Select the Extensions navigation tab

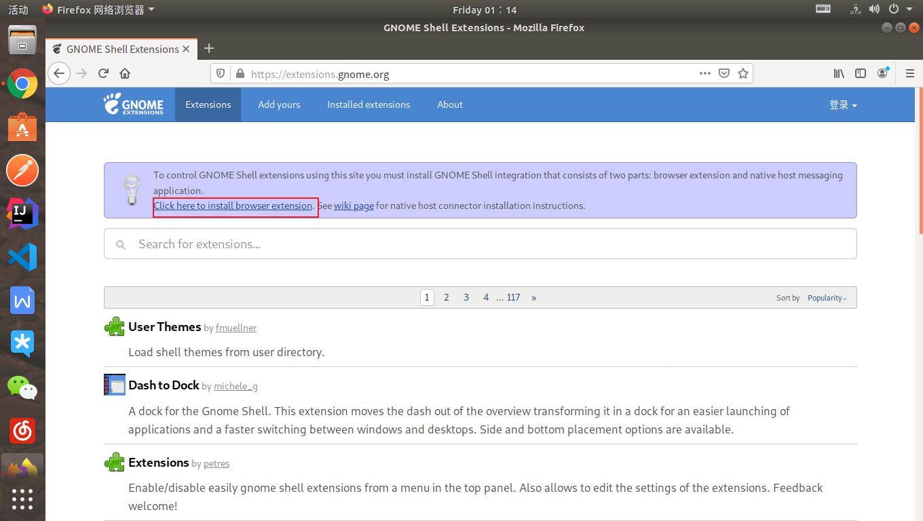tap(208, 104)
